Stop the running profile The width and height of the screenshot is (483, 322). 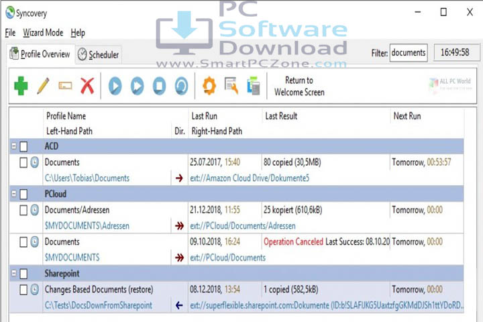click(x=159, y=86)
